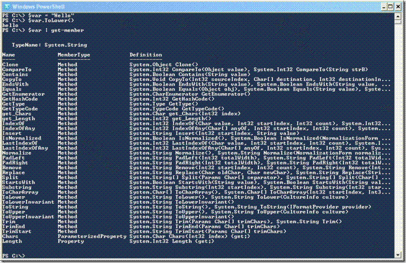Click the 'hello' output line
Viewport: 406px width, 263px height.
pyautogui.click(x=10, y=25)
